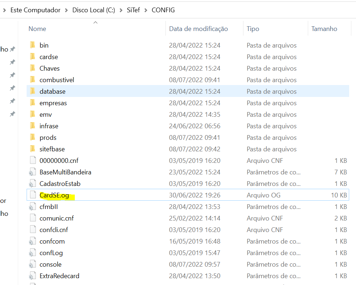Select the confcom file icon
356x285 pixels.
(x=32, y=241)
